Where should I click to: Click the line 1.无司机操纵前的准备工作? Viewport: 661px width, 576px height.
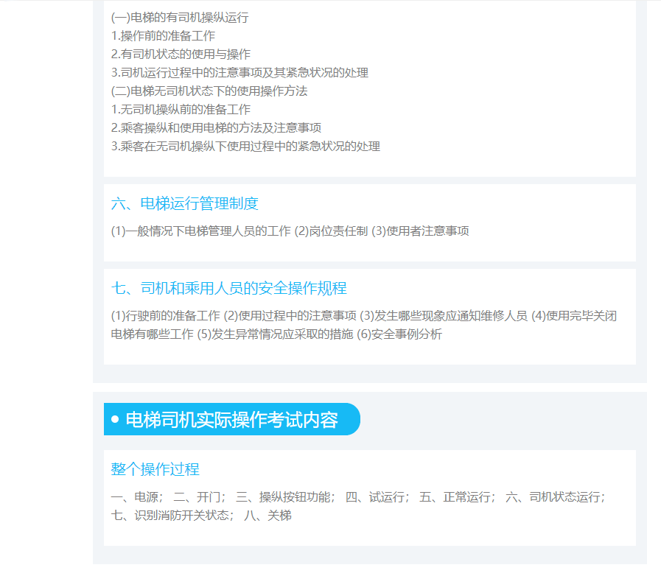(x=181, y=110)
